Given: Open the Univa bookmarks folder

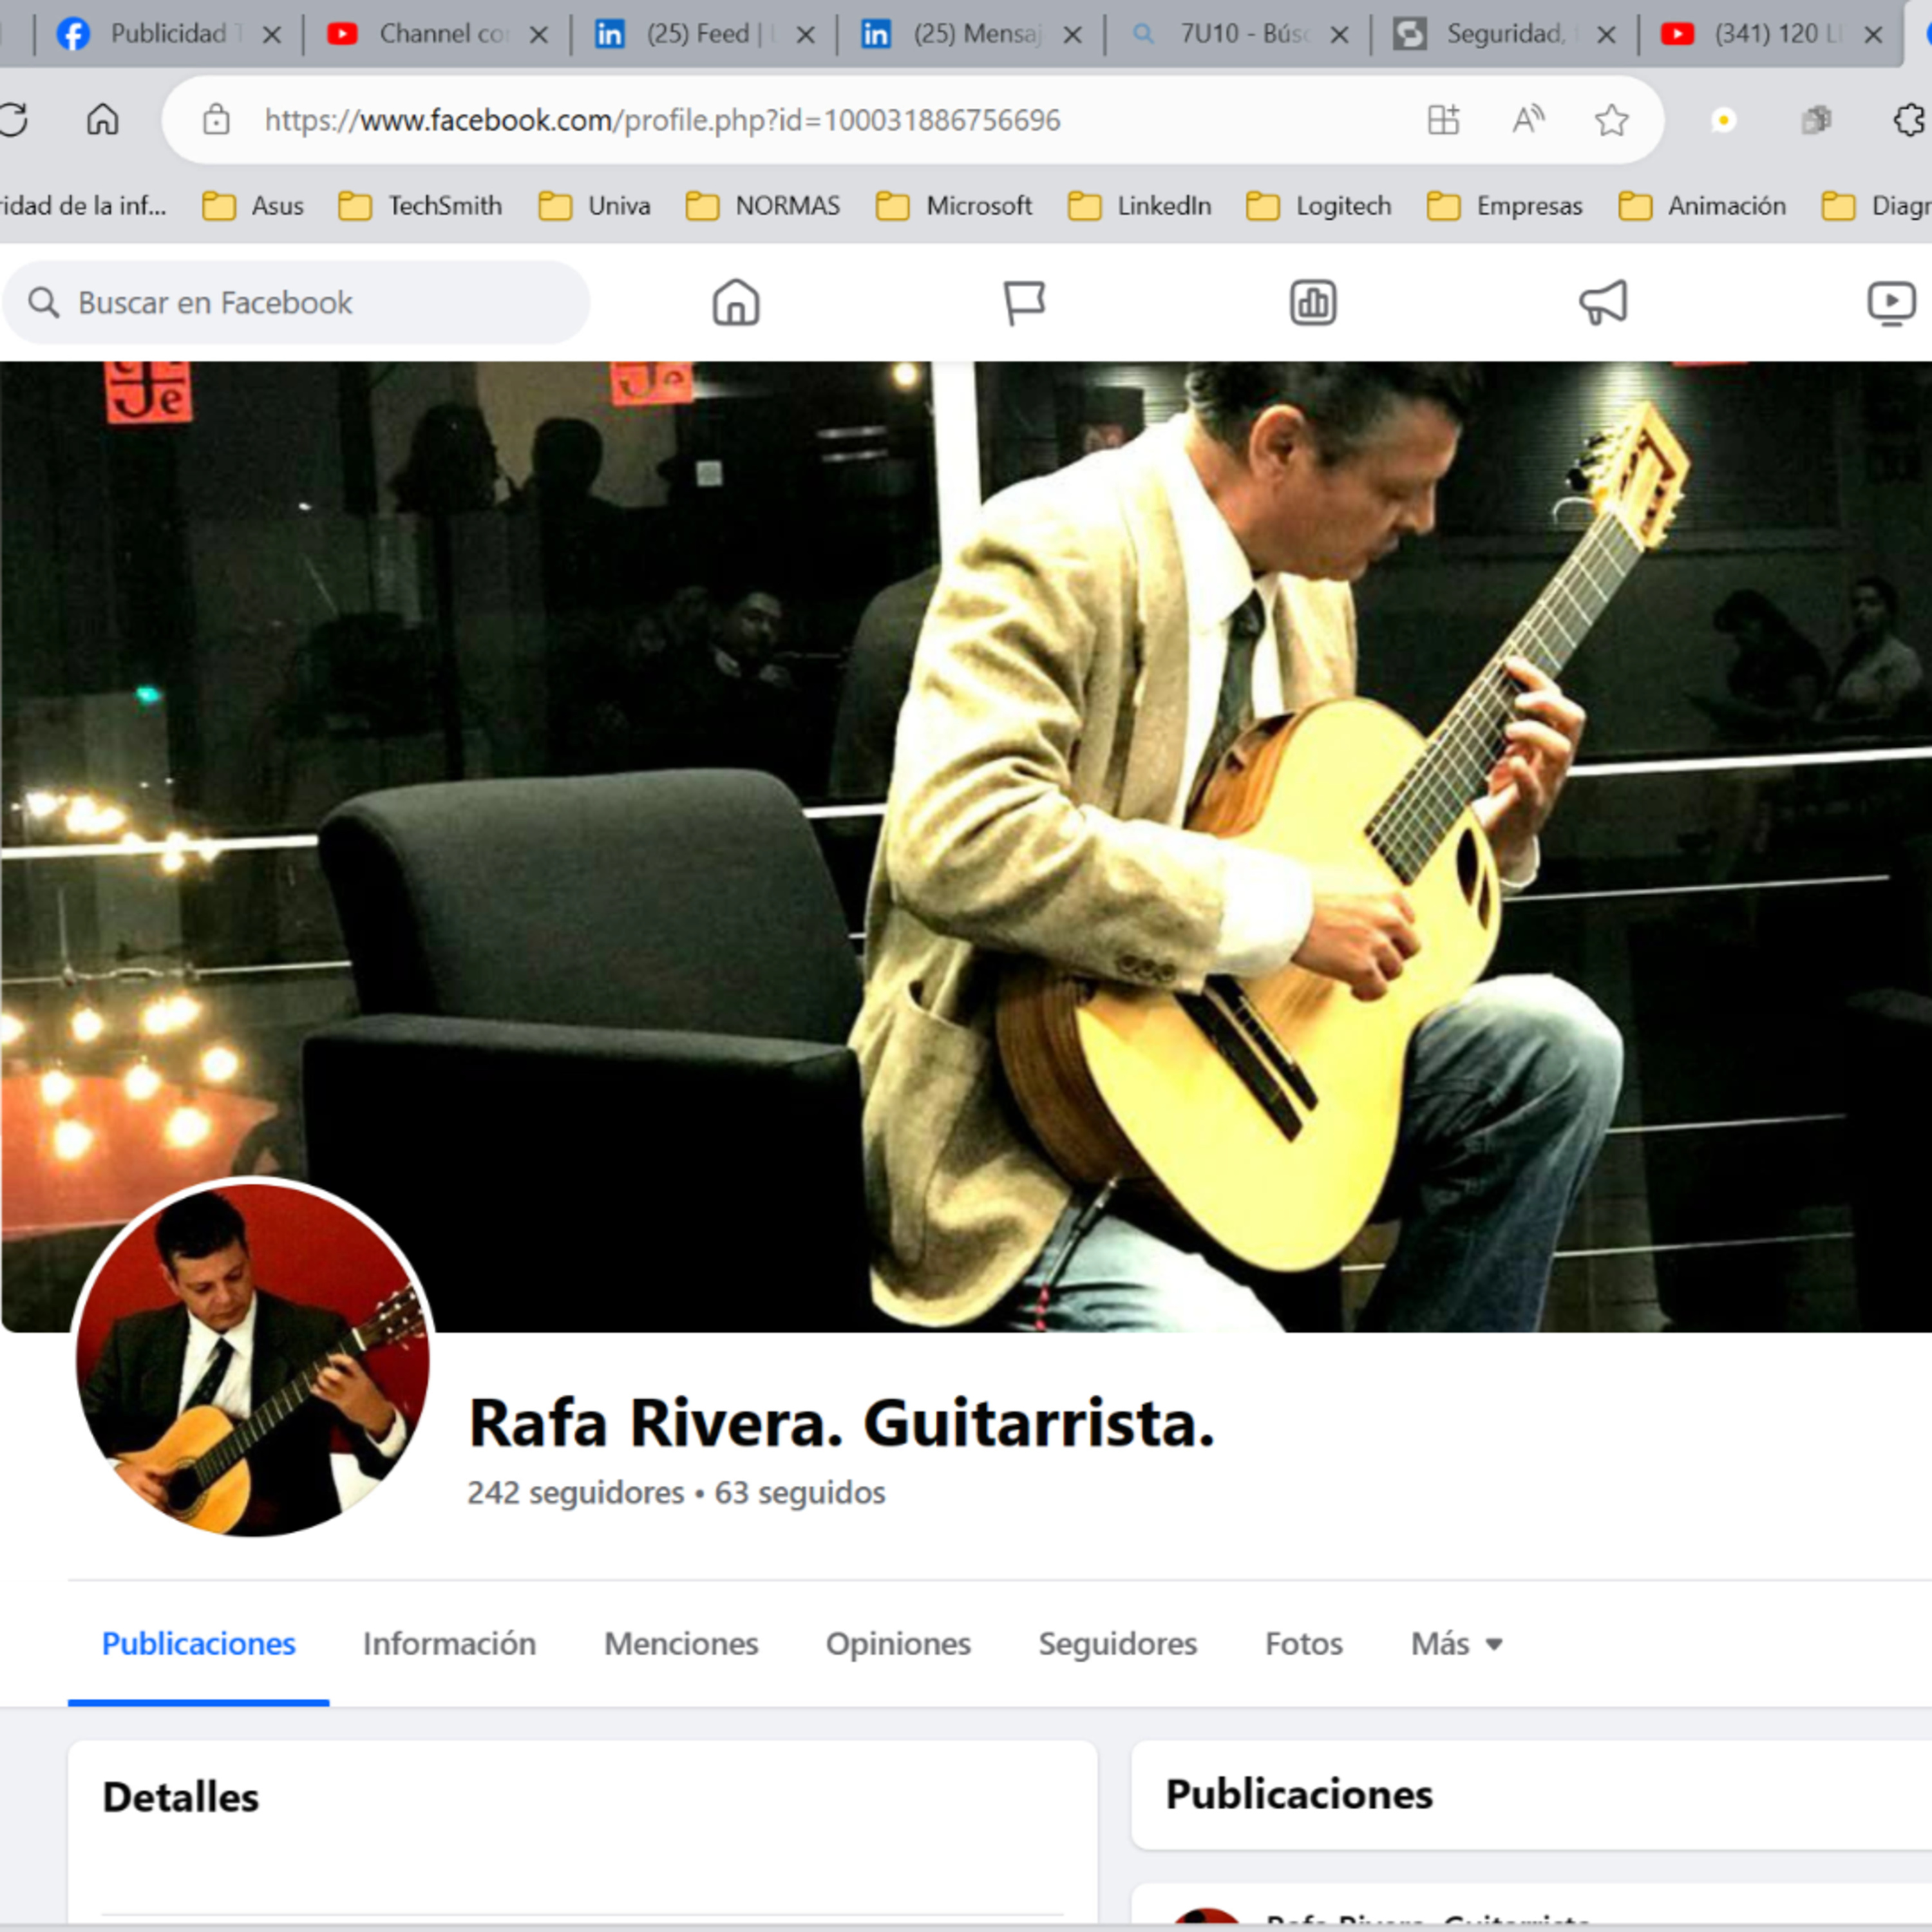Looking at the screenshot, I should tap(594, 206).
